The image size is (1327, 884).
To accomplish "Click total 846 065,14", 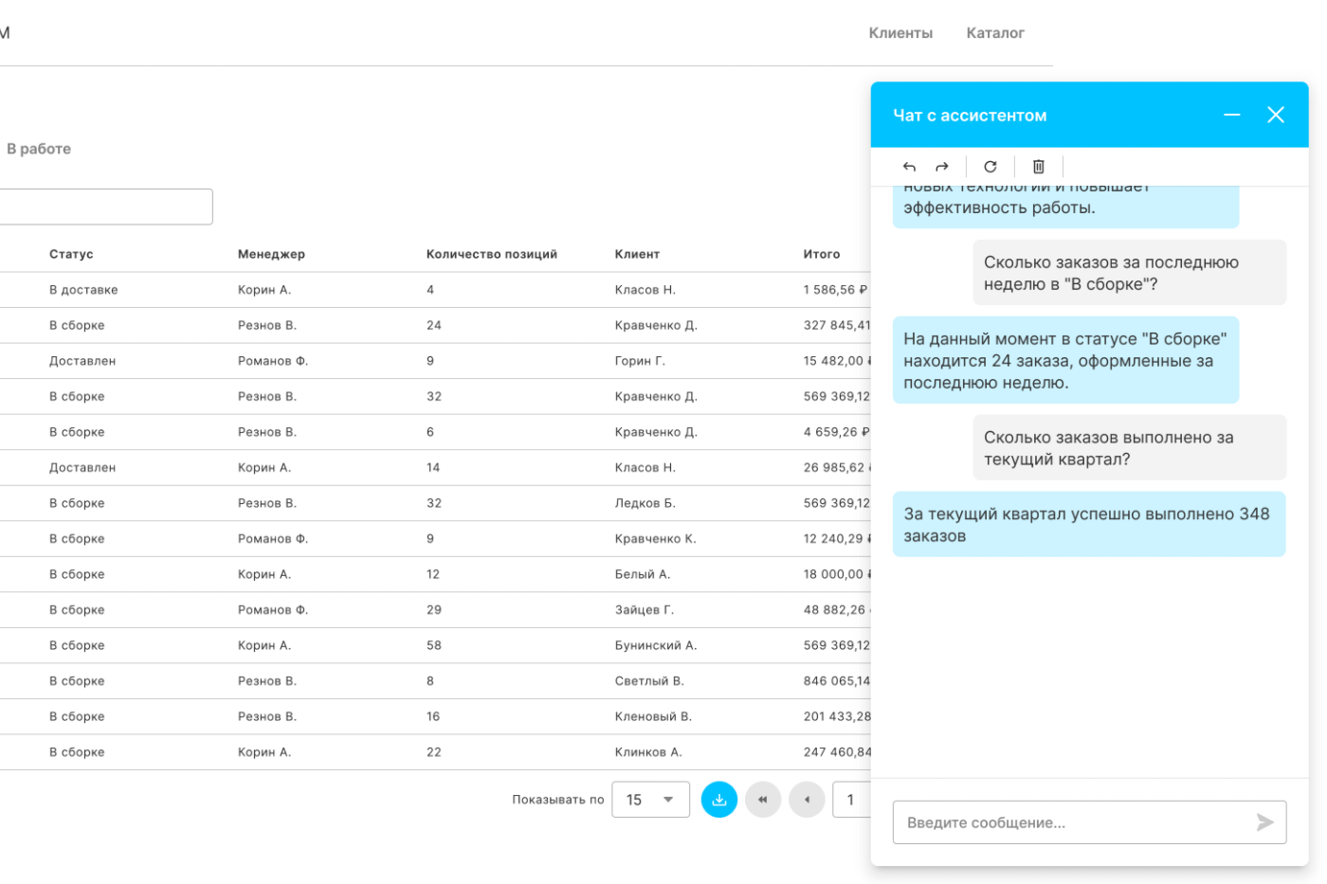I will point(836,681).
